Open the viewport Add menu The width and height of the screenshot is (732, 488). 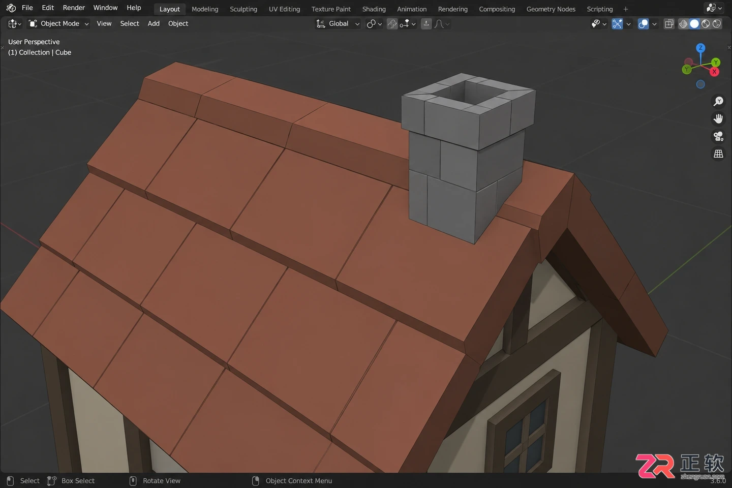tap(154, 23)
